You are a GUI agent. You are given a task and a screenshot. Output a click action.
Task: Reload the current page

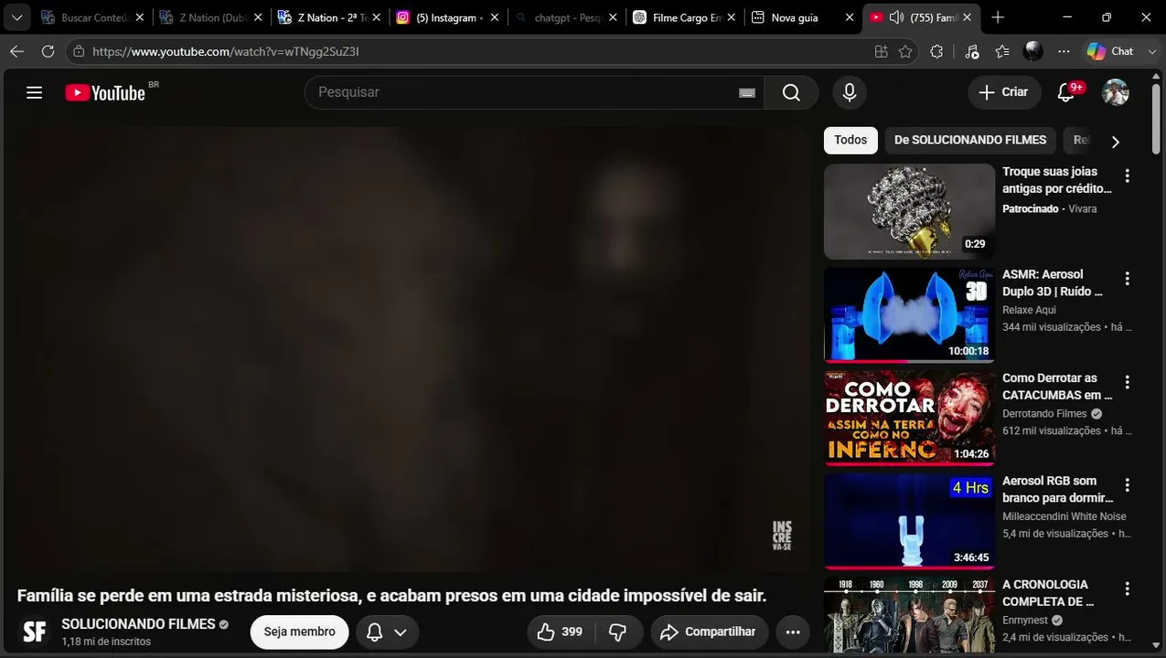point(48,51)
